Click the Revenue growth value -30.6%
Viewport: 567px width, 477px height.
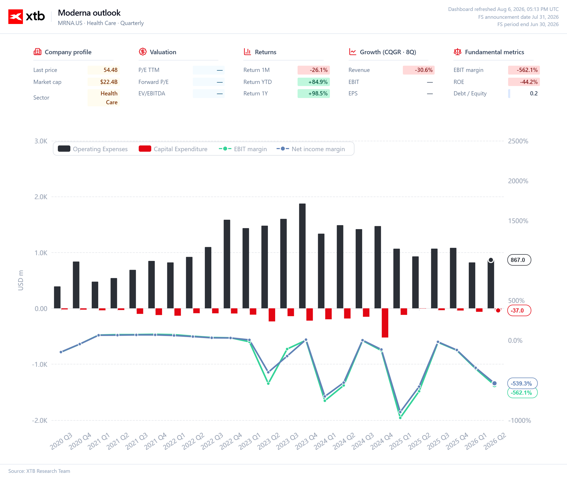[x=419, y=70]
